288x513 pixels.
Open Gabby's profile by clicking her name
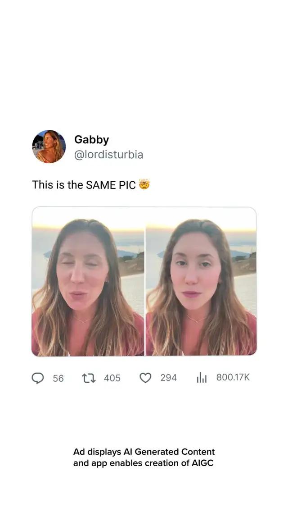pyautogui.click(x=92, y=140)
